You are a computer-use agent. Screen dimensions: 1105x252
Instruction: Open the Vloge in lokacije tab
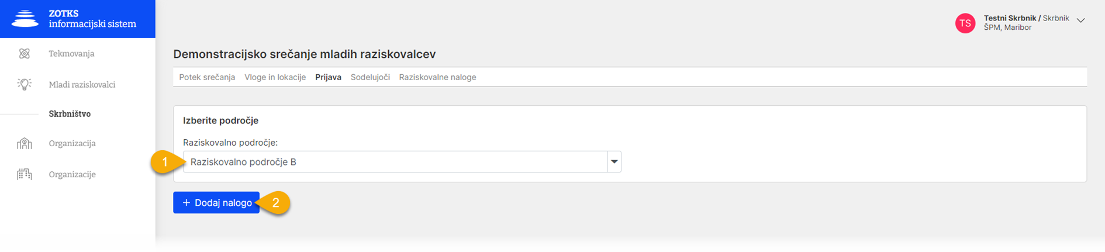coord(275,77)
